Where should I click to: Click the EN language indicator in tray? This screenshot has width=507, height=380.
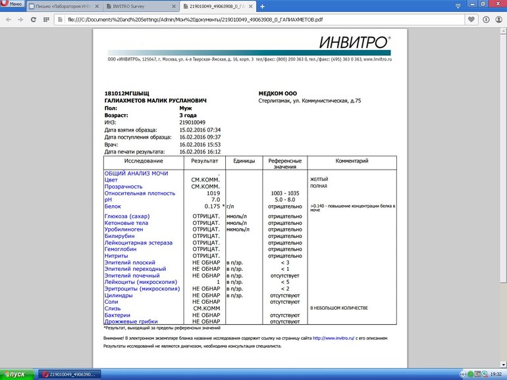click(x=479, y=373)
